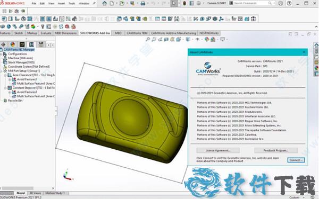Click the Open document folder icon
Screen dimensions: 319x199
tap(122, 3)
